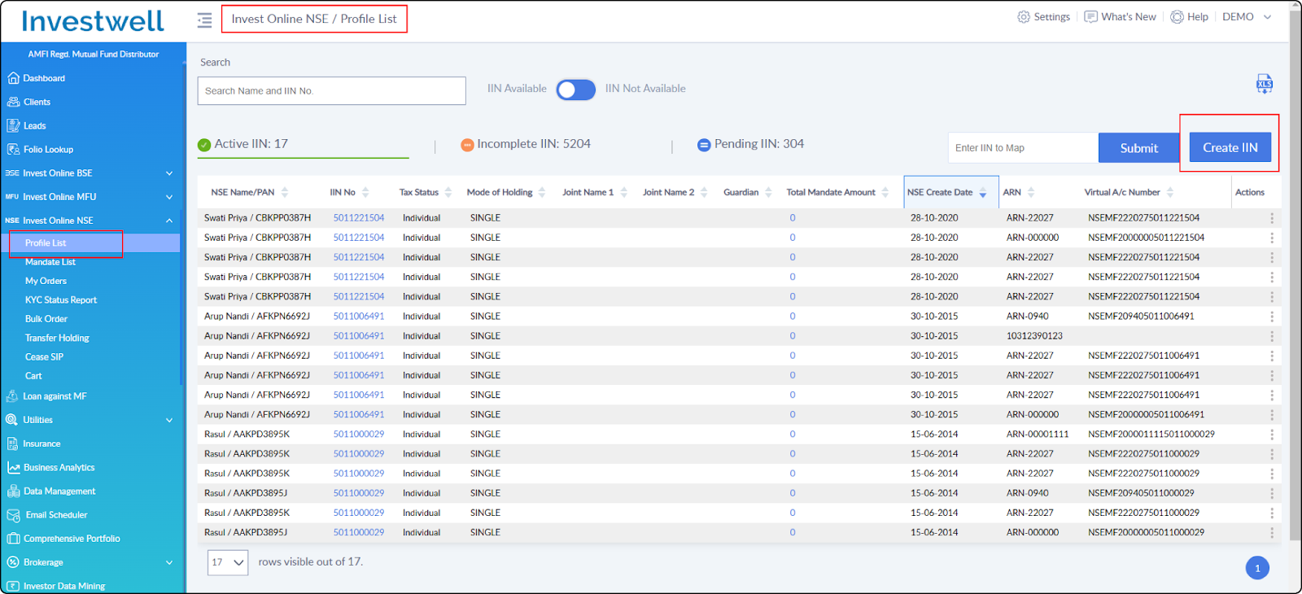1302x594 pixels.
Task: Click Folio Lookup icon in sidebar
Action: [13, 149]
